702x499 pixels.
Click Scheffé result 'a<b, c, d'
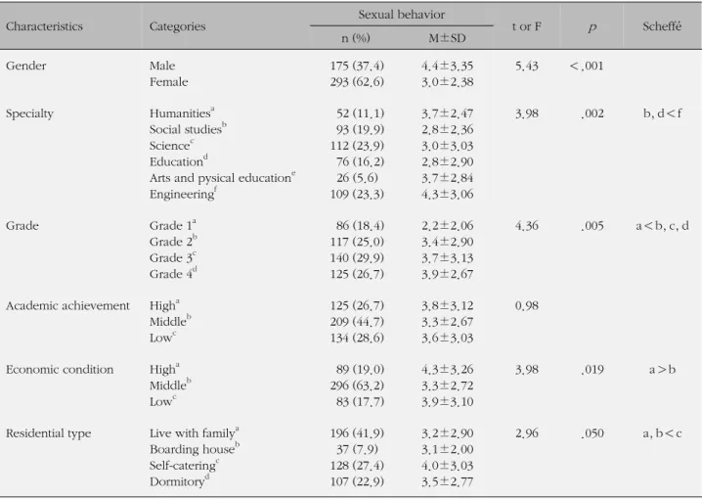pyautogui.click(x=662, y=225)
